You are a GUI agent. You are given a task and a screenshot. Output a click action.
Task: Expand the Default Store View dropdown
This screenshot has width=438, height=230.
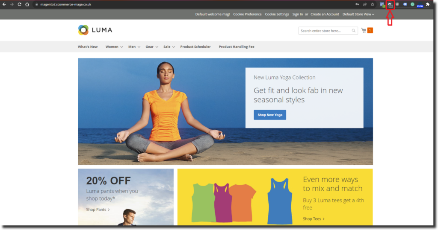pyautogui.click(x=358, y=14)
